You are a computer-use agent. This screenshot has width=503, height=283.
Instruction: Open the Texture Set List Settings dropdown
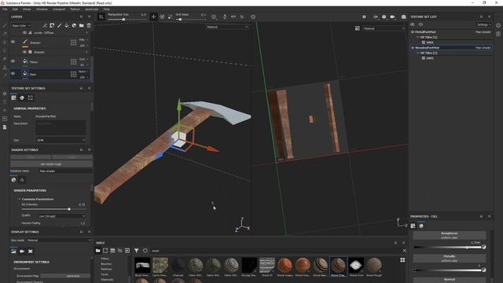(x=483, y=24)
